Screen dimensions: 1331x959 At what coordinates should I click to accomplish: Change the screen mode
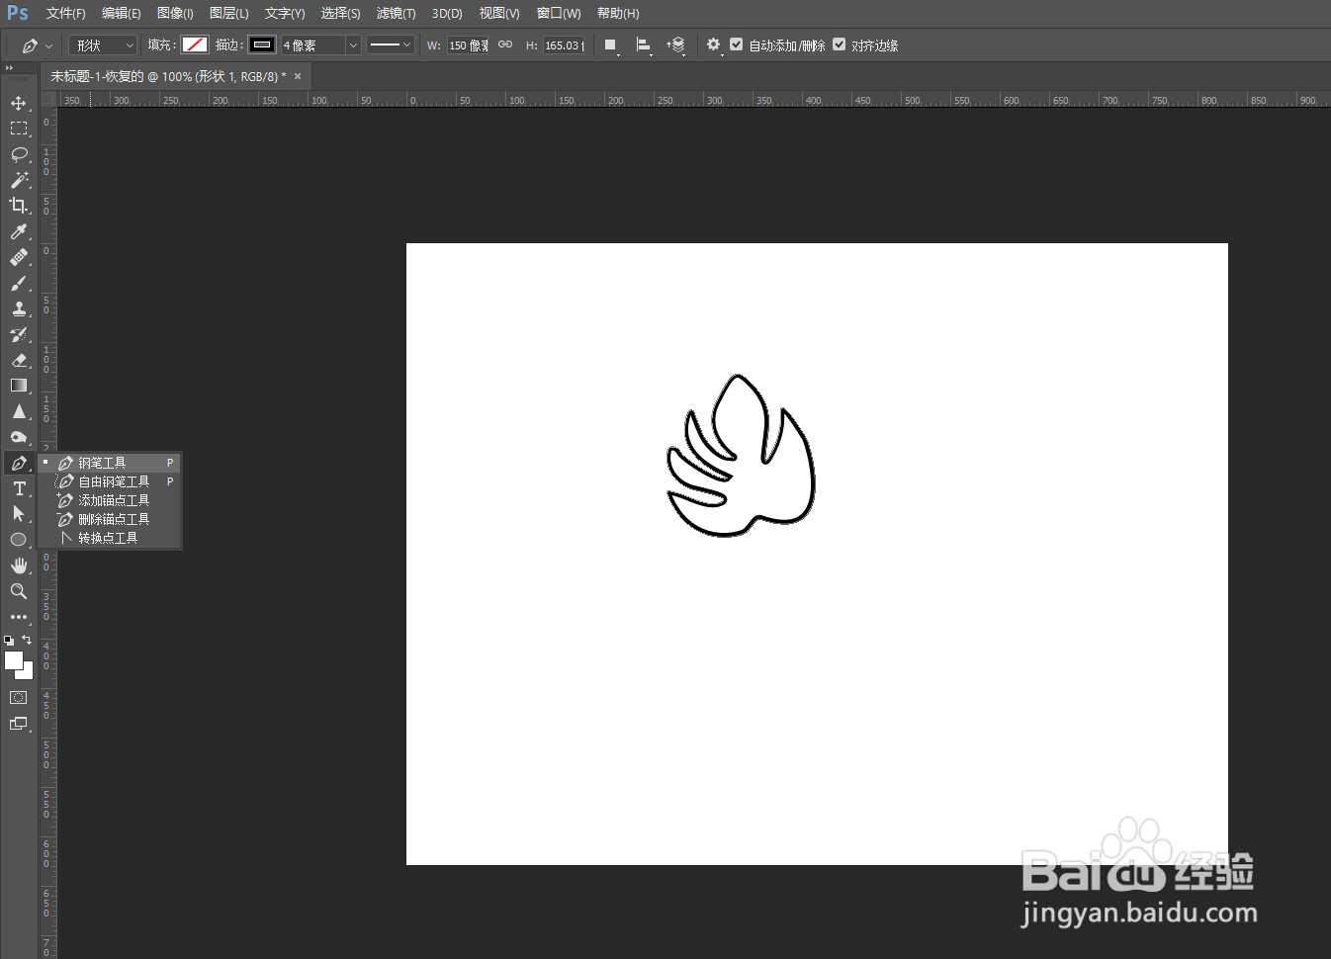[x=19, y=724]
